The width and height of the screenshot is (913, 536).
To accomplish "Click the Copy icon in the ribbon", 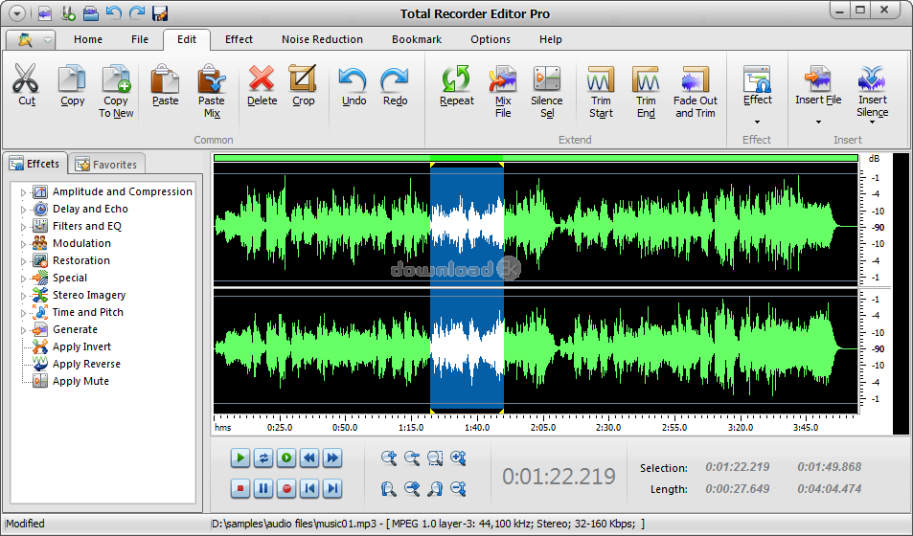I will pyautogui.click(x=72, y=79).
